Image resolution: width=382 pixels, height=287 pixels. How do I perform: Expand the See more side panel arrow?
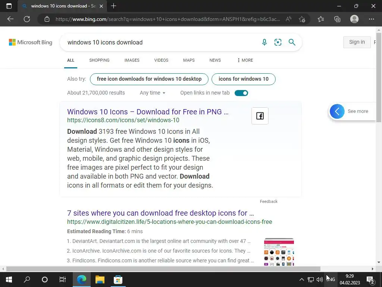[x=337, y=111]
